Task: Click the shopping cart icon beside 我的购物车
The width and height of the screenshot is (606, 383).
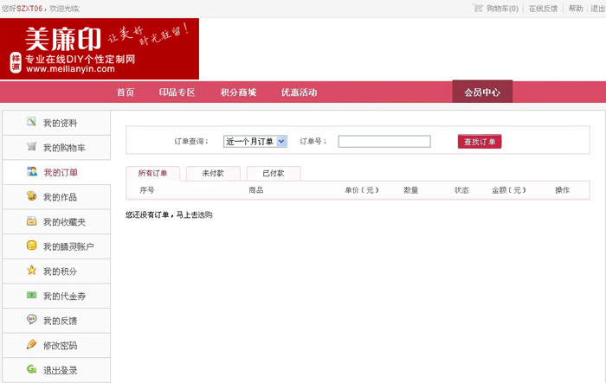Action: tap(31, 147)
